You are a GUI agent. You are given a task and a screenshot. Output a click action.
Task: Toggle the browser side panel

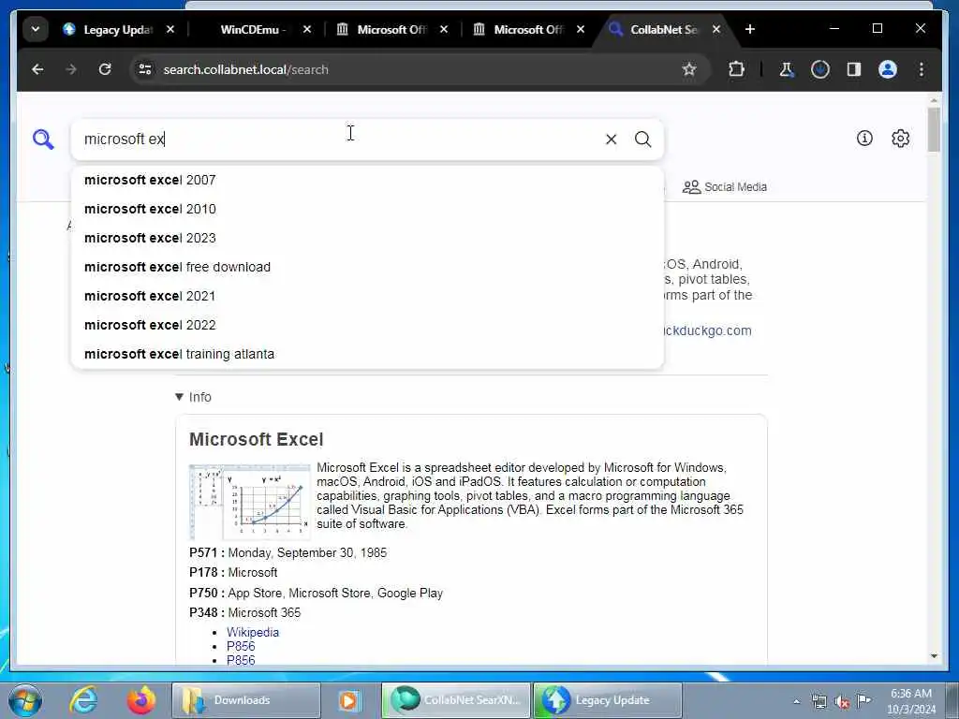click(854, 69)
